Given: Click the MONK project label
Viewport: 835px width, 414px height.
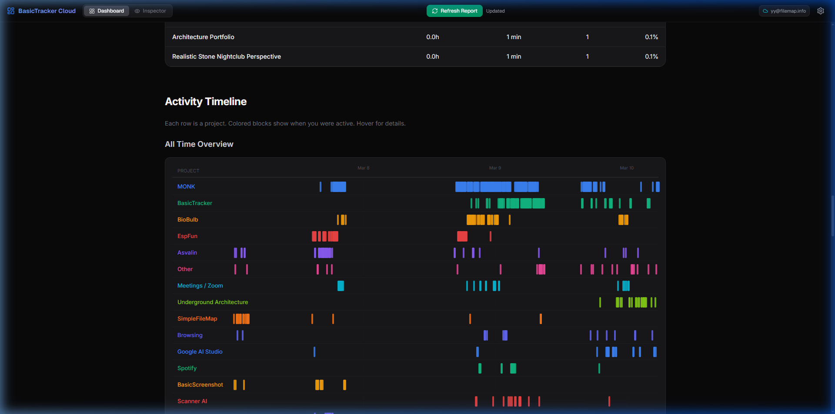Looking at the screenshot, I should (186, 186).
